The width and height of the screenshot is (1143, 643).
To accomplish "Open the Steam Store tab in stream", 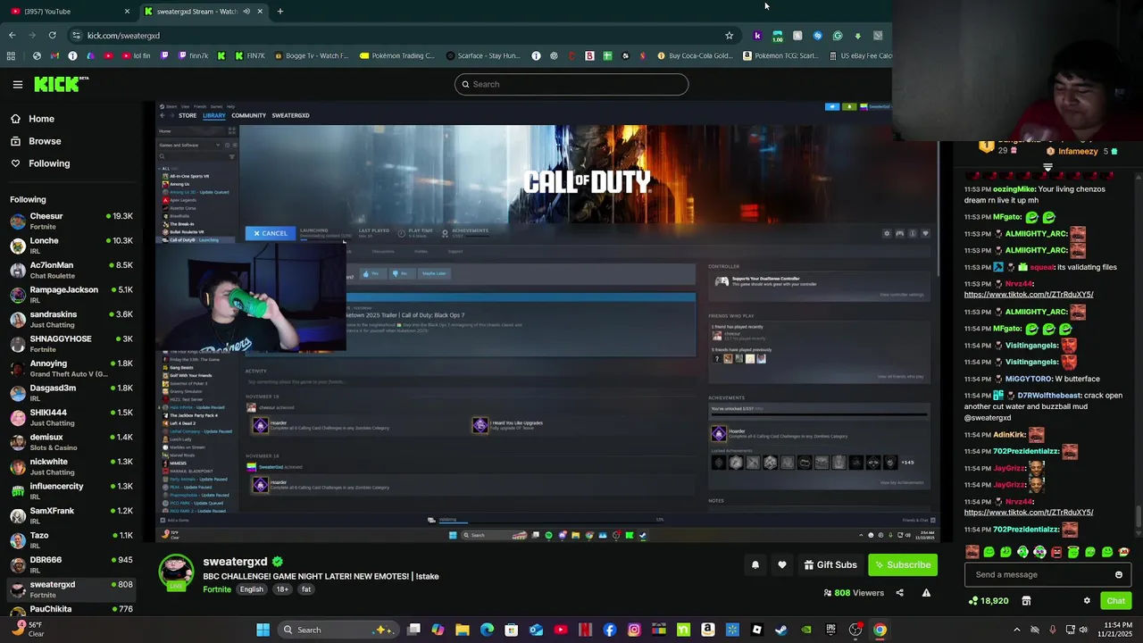I will point(188,115).
